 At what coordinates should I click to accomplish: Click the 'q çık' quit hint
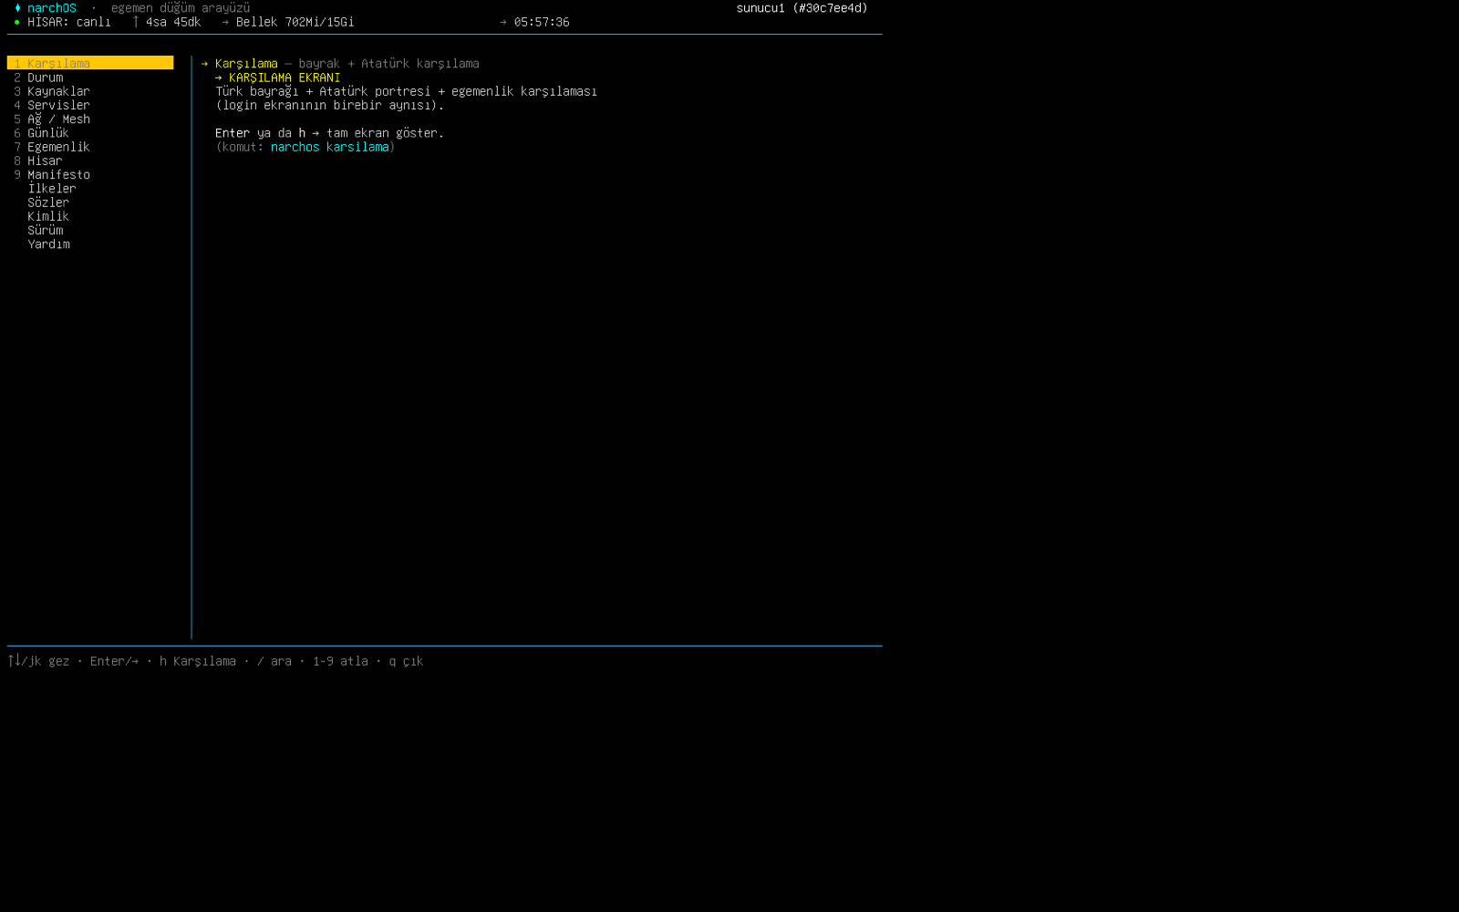pos(406,661)
